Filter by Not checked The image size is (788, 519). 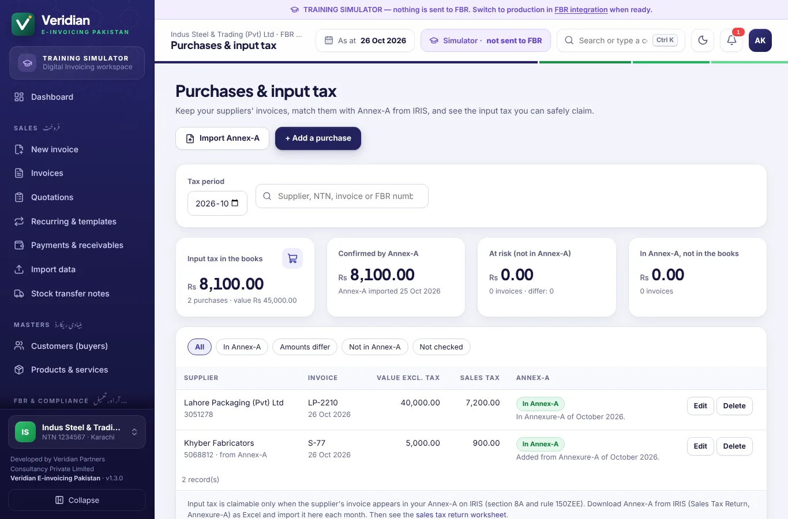[x=441, y=347]
